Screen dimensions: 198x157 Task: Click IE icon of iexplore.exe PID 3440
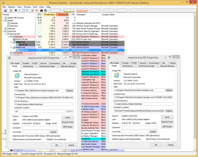tap(14, 47)
